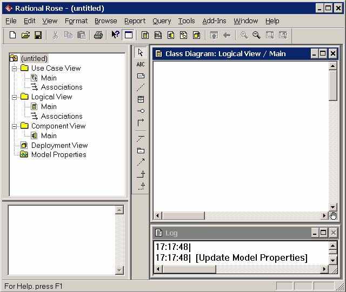Browse State Machine Diagram toolbar icon
This screenshot has height=292, width=346.
[x=183, y=35]
